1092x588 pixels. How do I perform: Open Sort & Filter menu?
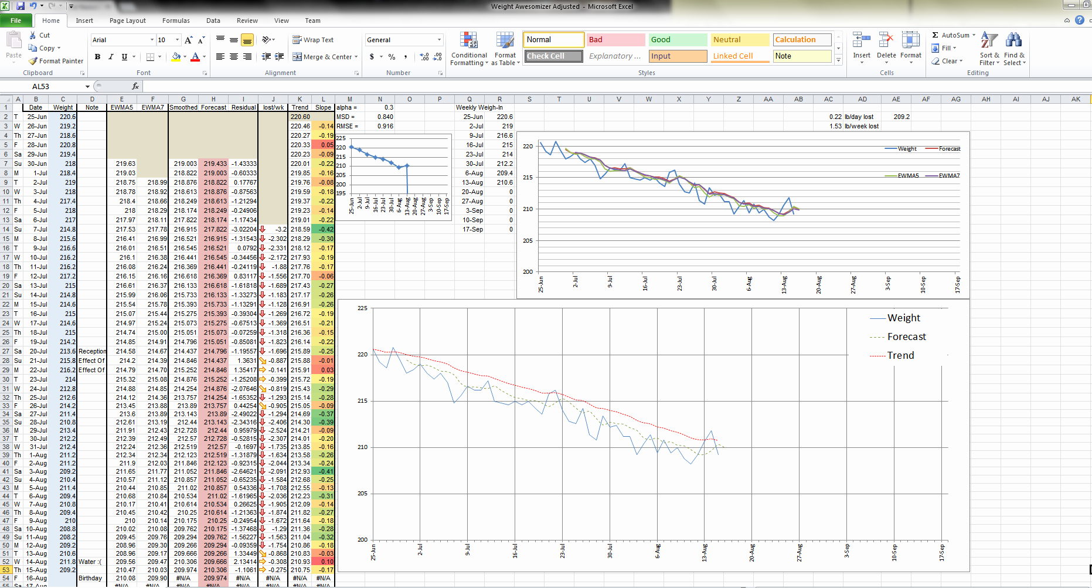click(989, 49)
